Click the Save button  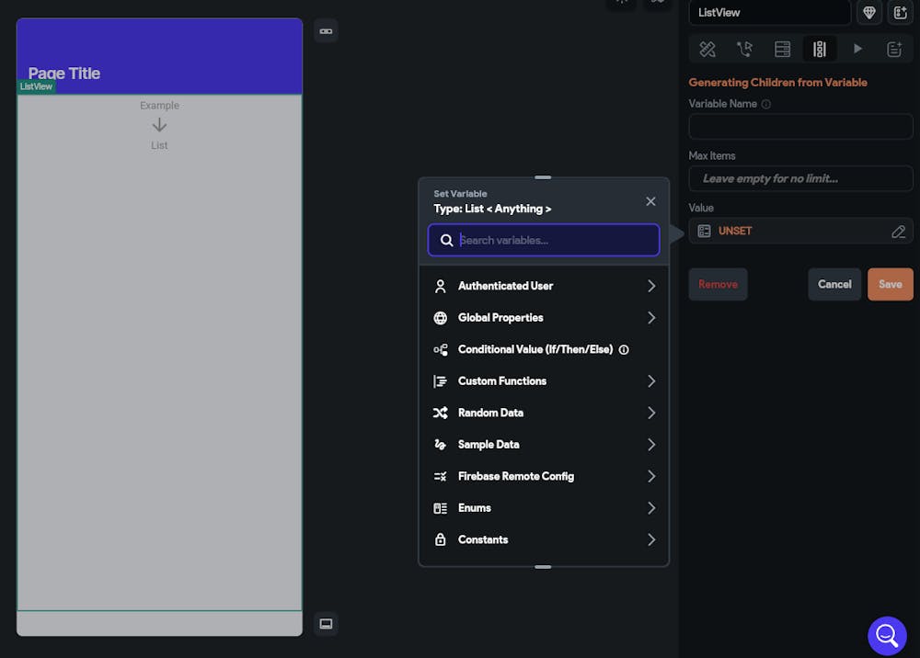coord(890,284)
